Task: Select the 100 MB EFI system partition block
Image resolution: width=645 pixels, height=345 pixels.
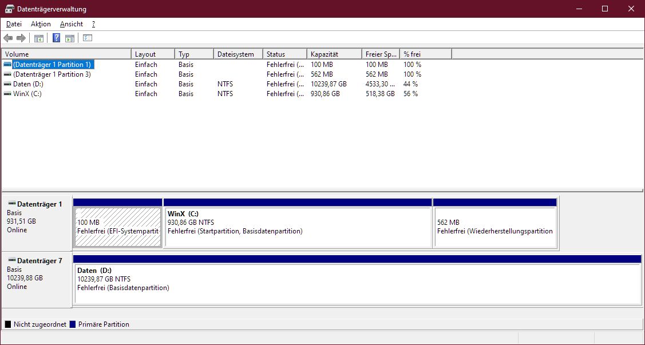Action: (x=118, y=227)
